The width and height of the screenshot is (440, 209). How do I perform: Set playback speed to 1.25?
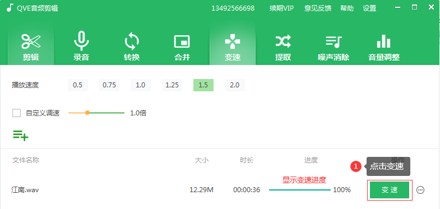click(x=172, y=85)
